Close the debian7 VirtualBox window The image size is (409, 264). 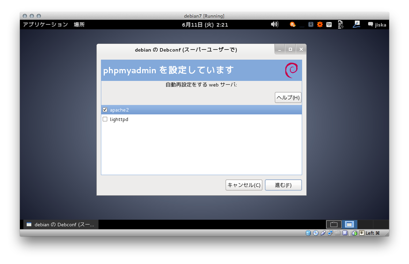pyautogui.click(x=25, y=16)
